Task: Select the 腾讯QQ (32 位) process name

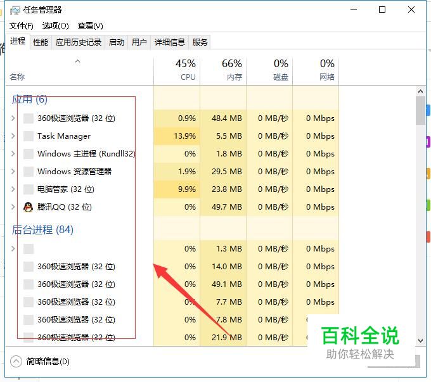Action: 64,207
